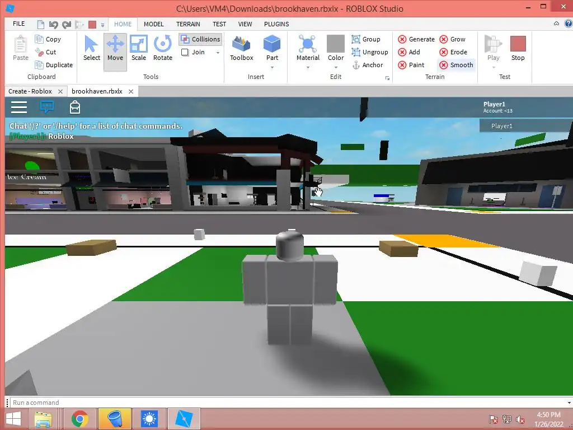Expand the Play mode dropdown arrow
The height and width of the screenshot is (430, 573).
tap(494, 67)
